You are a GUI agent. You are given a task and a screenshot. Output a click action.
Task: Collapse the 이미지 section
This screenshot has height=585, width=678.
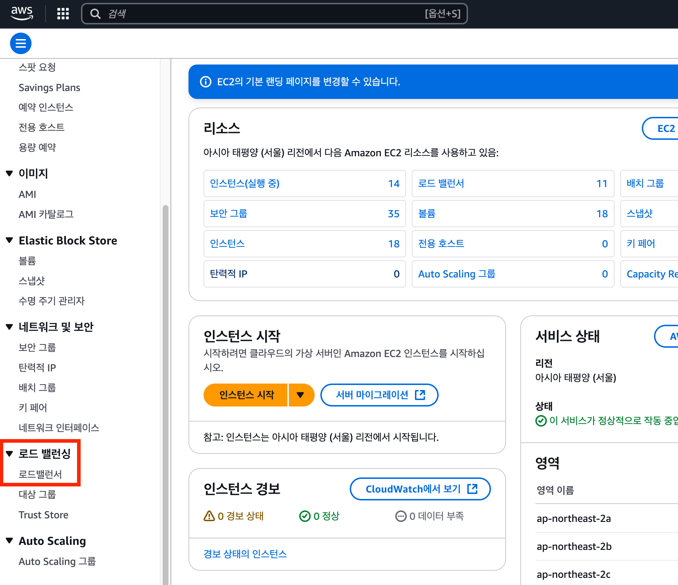(x=10, y=173)
